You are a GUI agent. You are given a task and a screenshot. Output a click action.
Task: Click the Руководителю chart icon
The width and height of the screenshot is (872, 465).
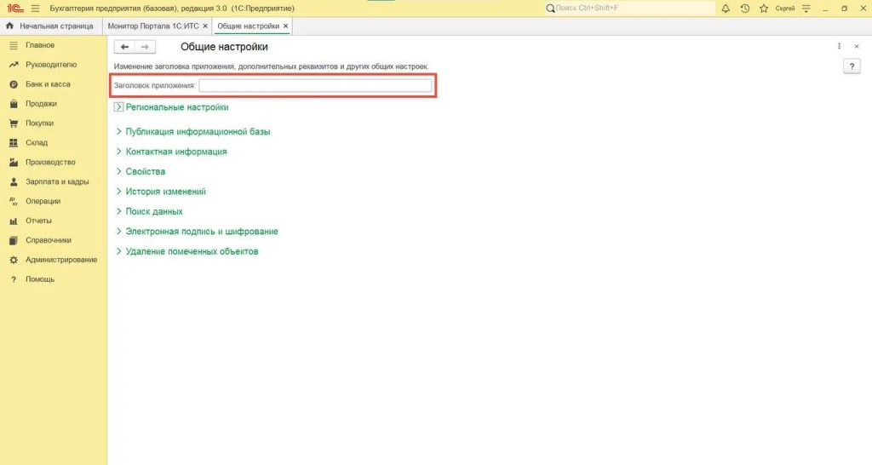[x=14, y=65]
